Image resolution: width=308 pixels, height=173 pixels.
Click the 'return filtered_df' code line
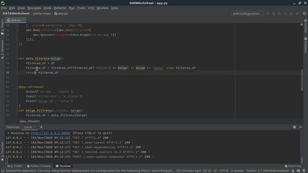click(42, 73)
